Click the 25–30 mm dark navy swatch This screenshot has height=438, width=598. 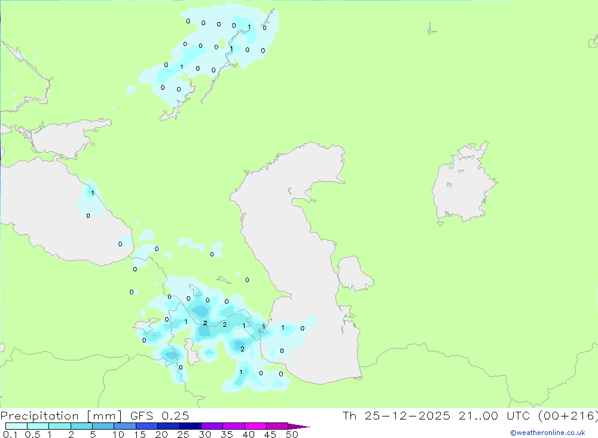190,426
